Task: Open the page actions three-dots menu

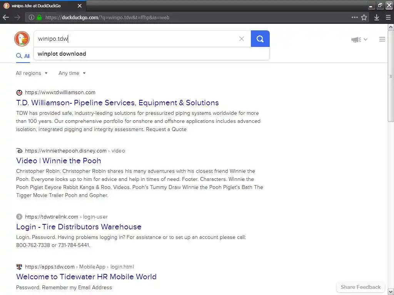Action: (354, 17)
